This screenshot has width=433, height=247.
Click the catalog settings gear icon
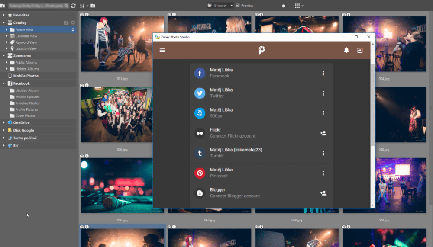(73, 22)
